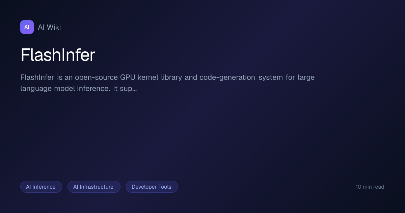The image size is (405, 213).
Task: Open the AI Infrastructure tag pill
Action: (94, 187)
